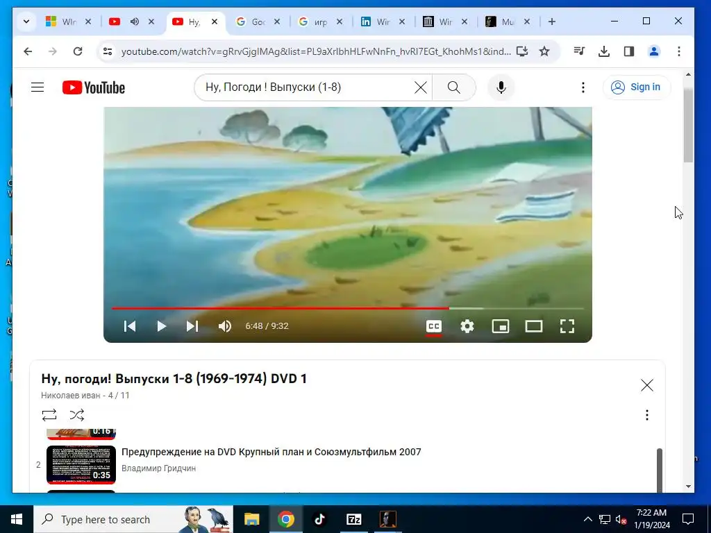Open the playlist three-dot options menu

pyautogui.click(x=647, y=415)
